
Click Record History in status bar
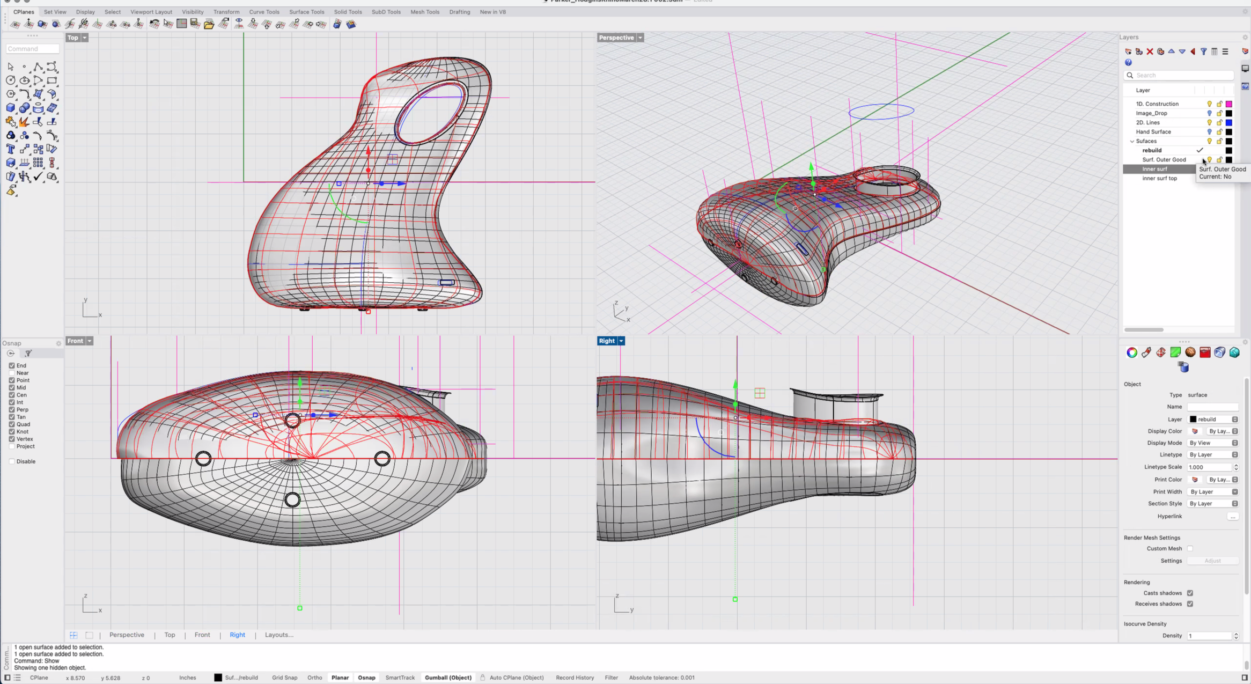575,678
